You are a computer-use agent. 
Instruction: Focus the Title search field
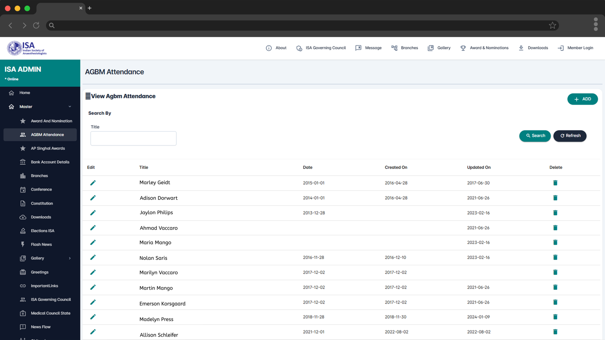[x=133, y=138]
